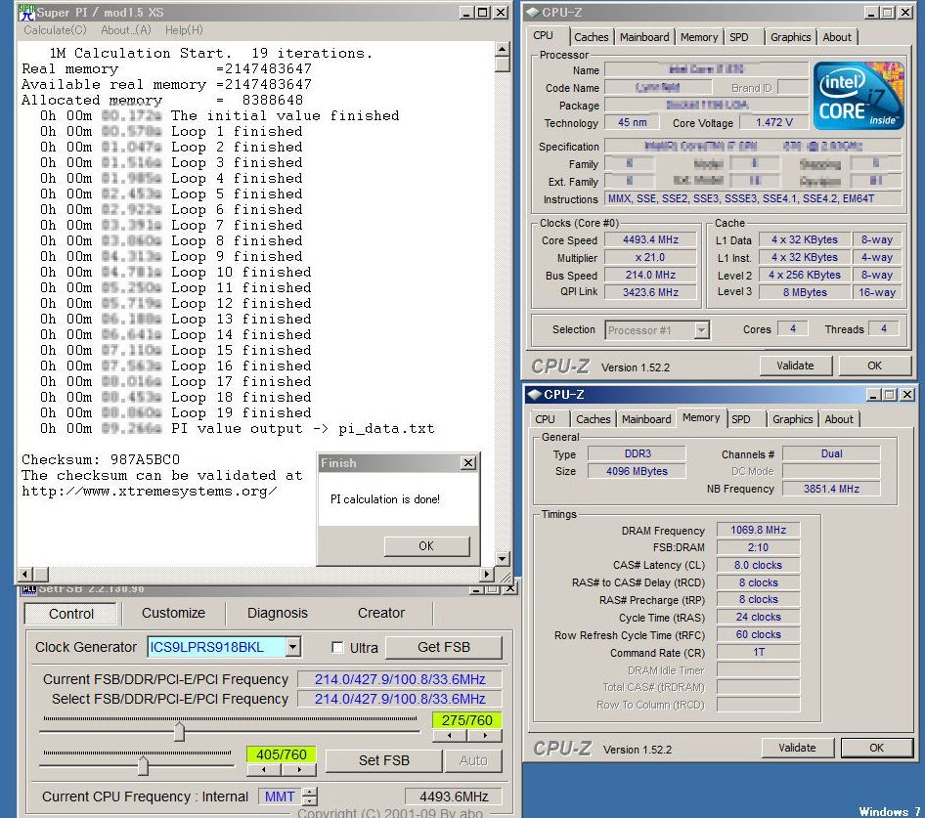Click Validate in the Memory CPU-Z window
Screen dimensions: 925x818
click(x=797, y=748)
